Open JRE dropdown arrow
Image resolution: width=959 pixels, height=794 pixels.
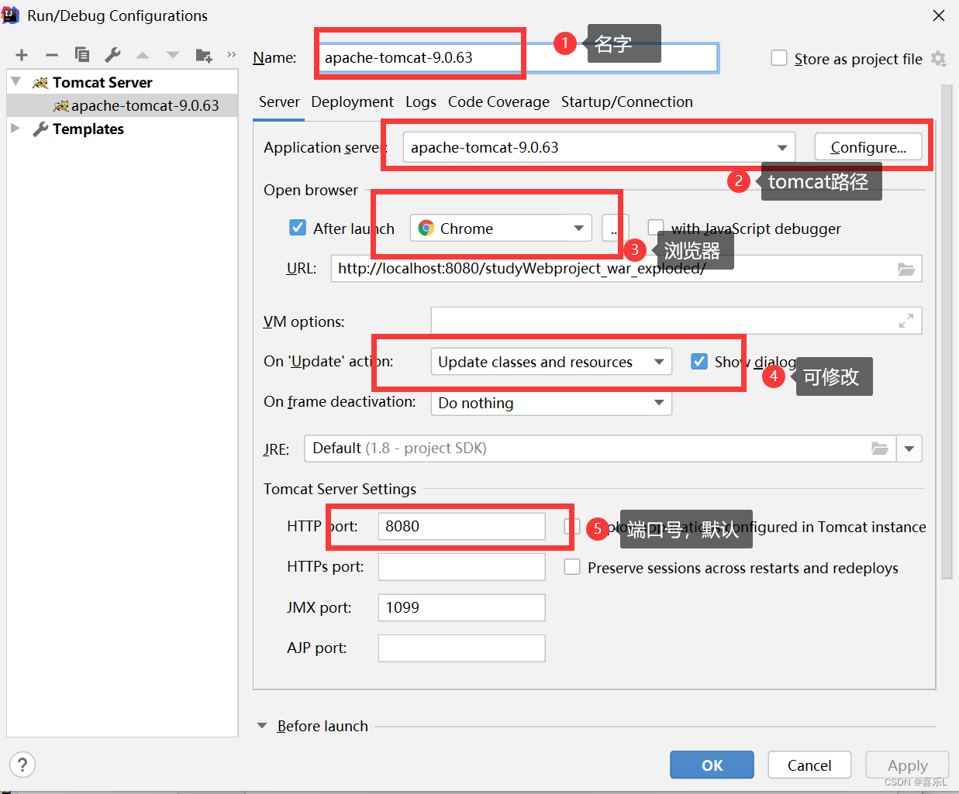[909, 449]
